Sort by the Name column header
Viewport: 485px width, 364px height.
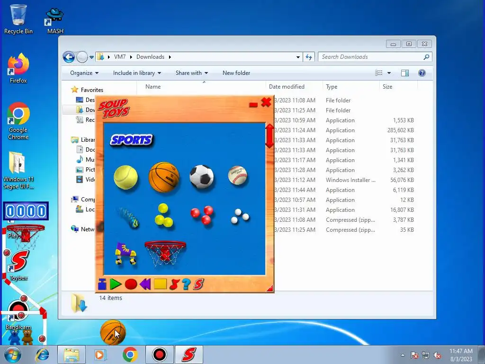[201, 87]
